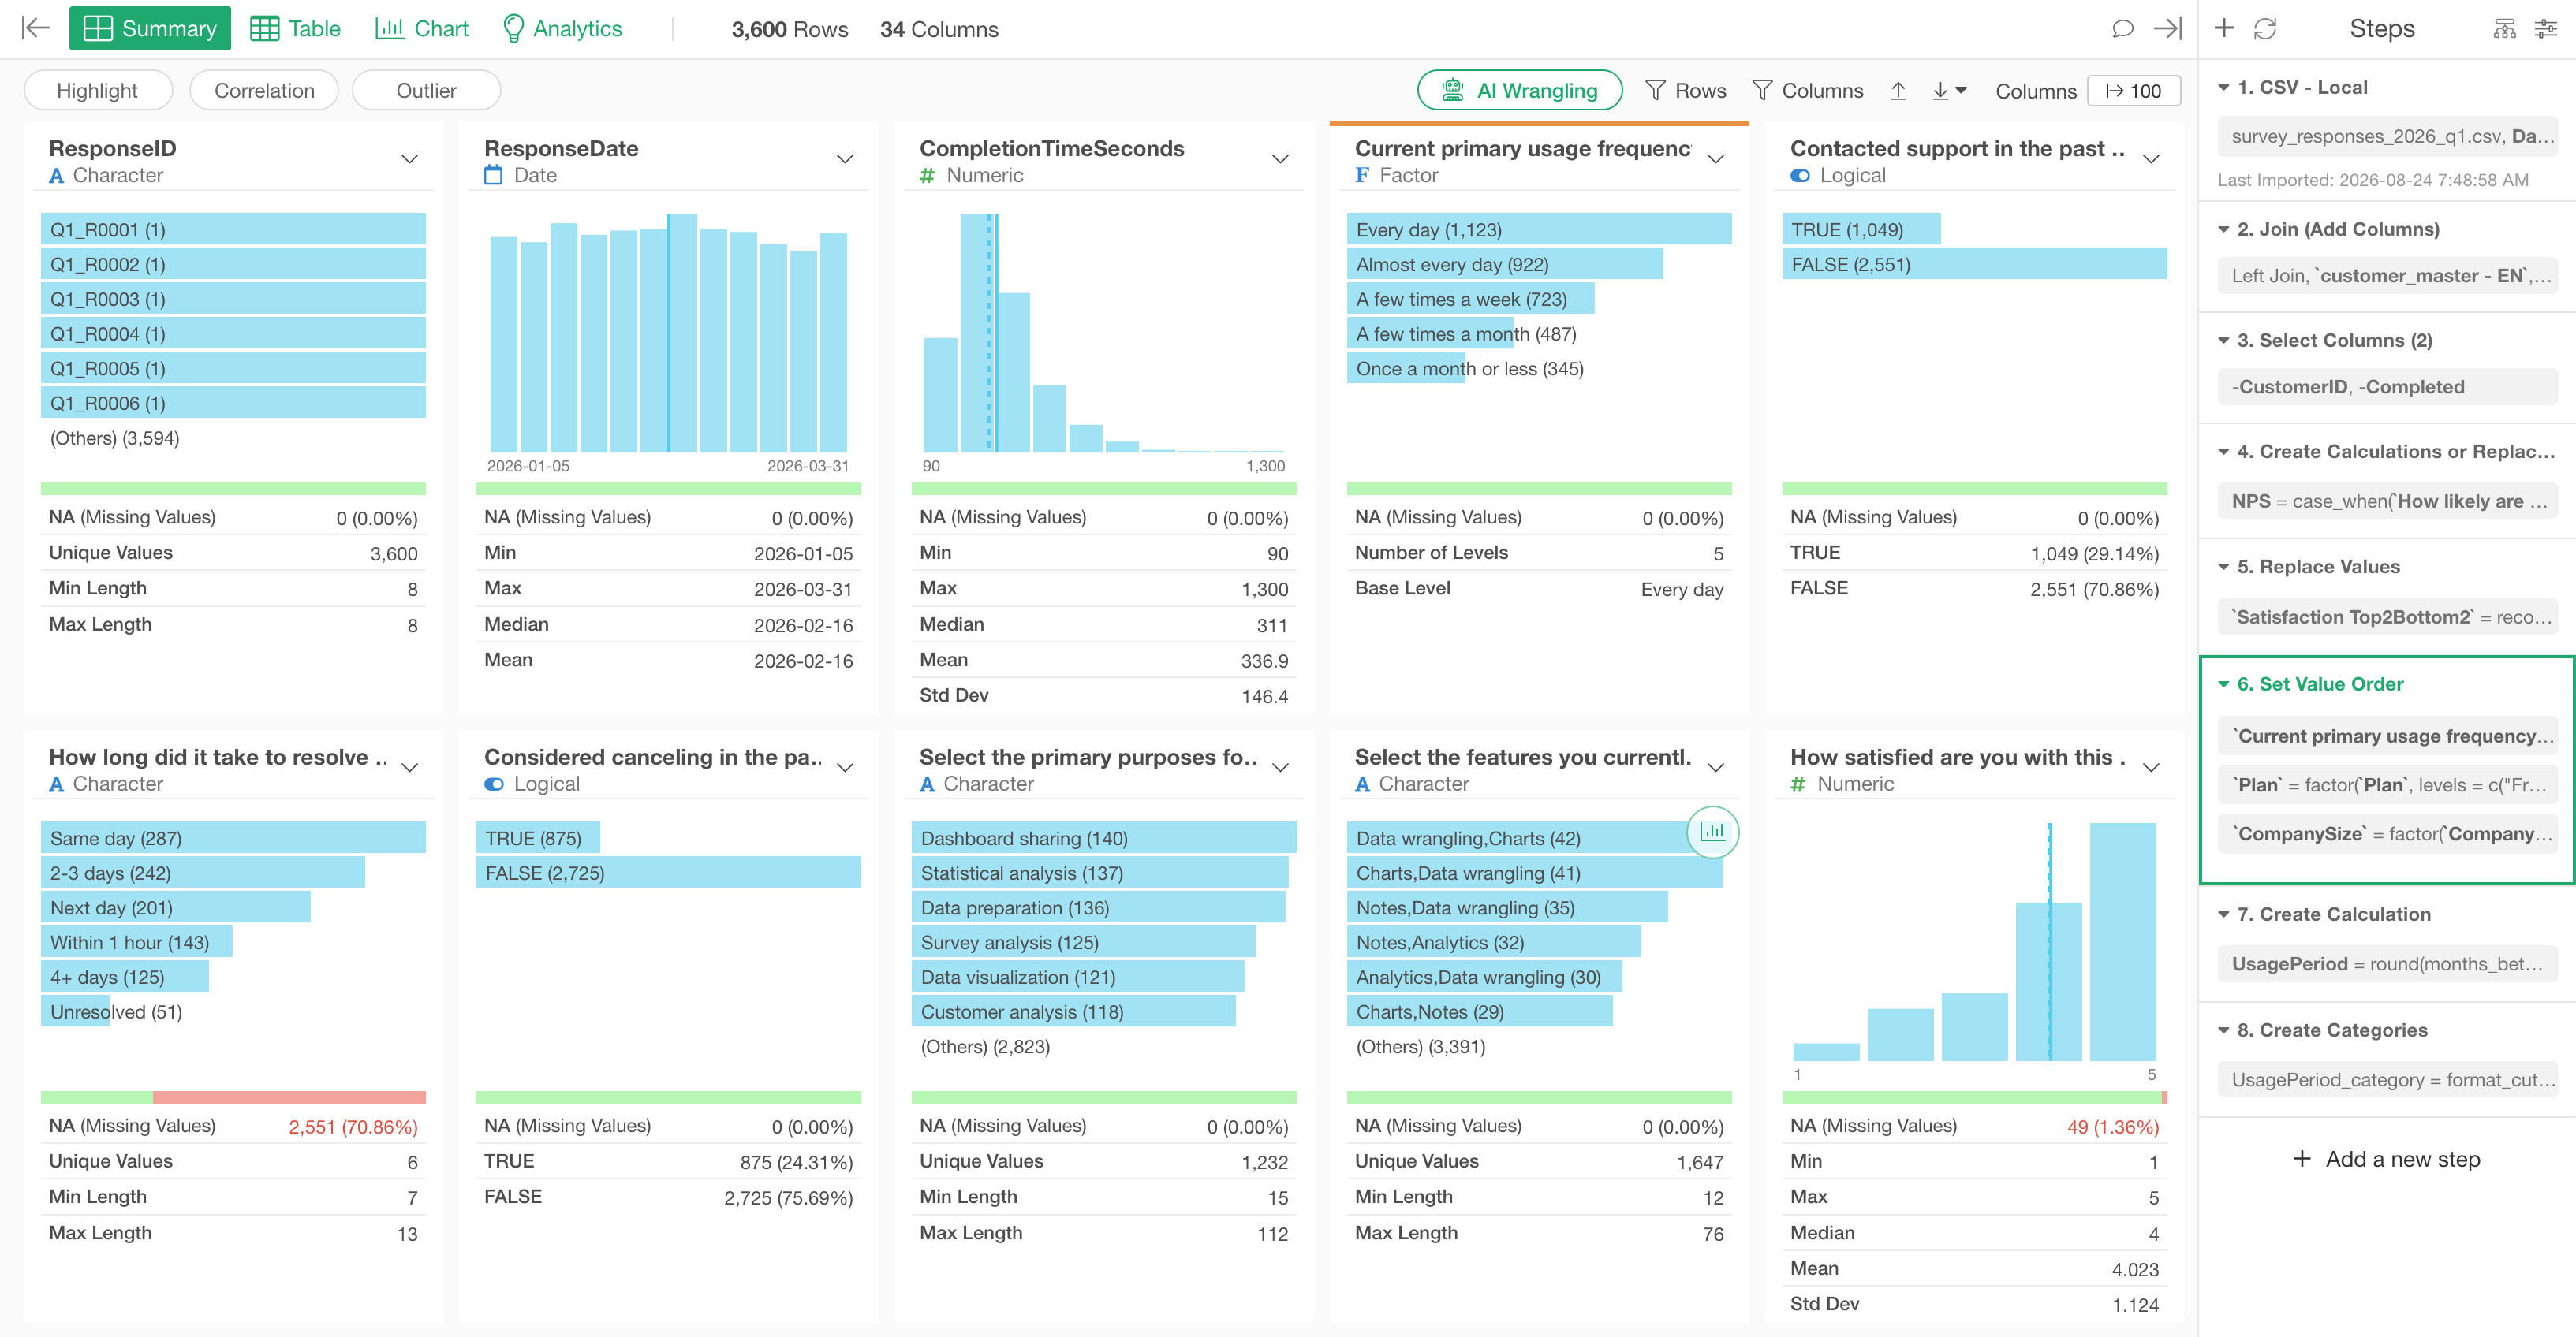Open the ResponseID column menu
The width and height of the screenshot is (2576, 1337).
(409, 159)
